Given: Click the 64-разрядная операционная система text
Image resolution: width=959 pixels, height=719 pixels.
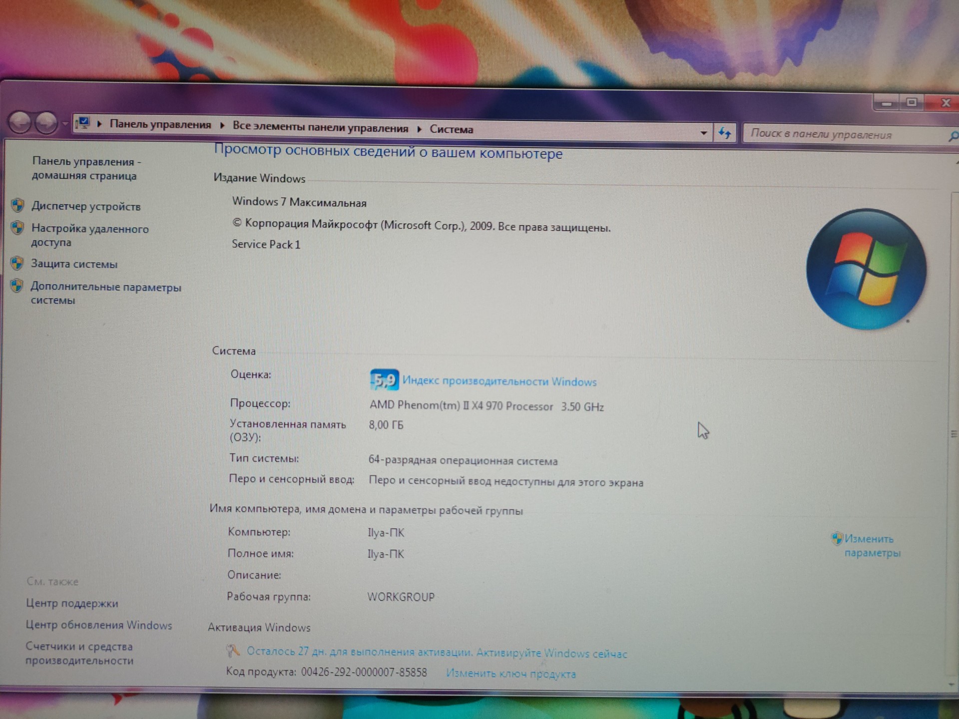Looking at the screenshot, I should point(463,460).
